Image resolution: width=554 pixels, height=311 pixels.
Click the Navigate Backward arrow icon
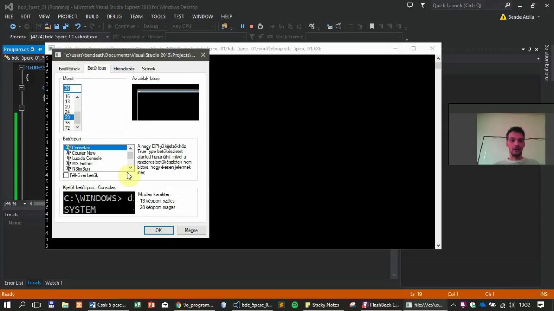pyautogui.click(x=13, y=26)
